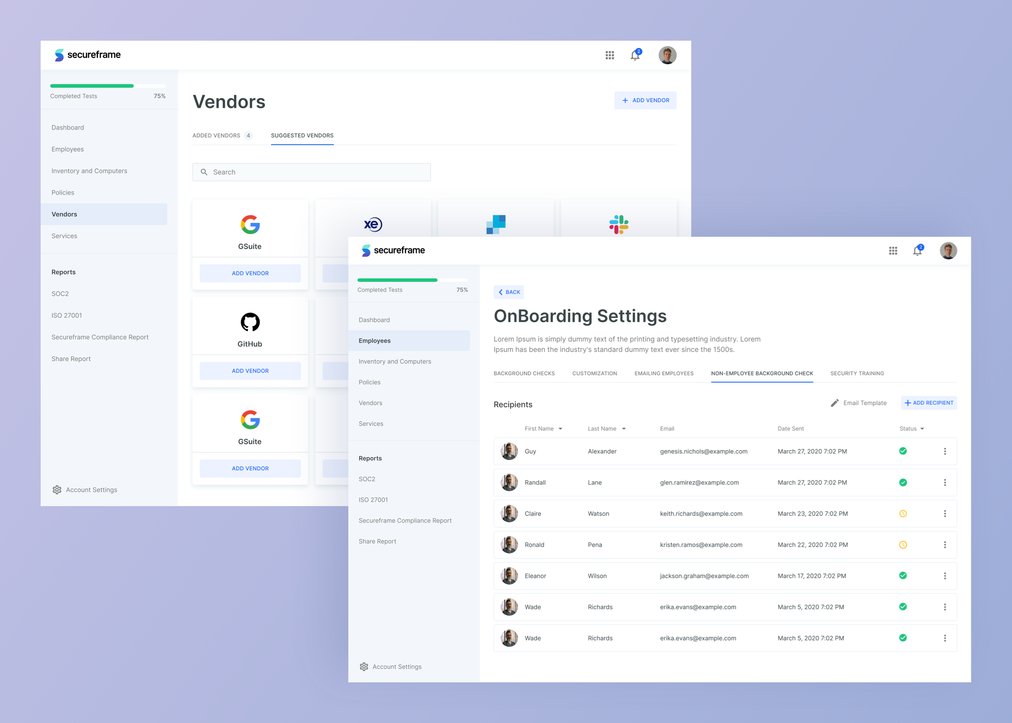Expand the Last Name sort dropdown
The width and height of the screenshot is (1012, 723).
pyautogui.click(x=624, y=429)
